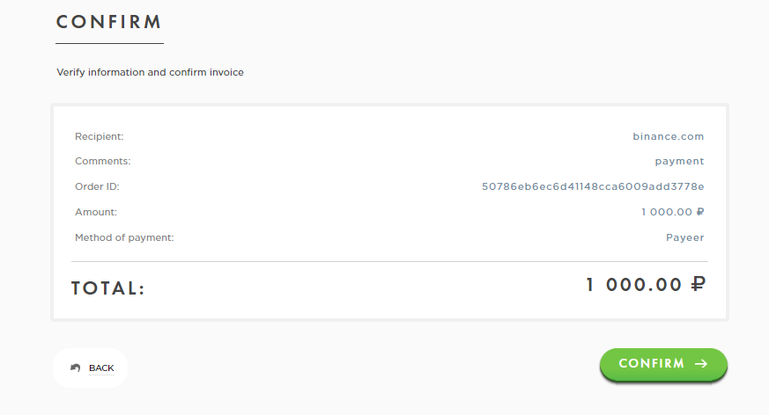Click the Order ID label
The image size is (769, 415).
coord(97,186)
